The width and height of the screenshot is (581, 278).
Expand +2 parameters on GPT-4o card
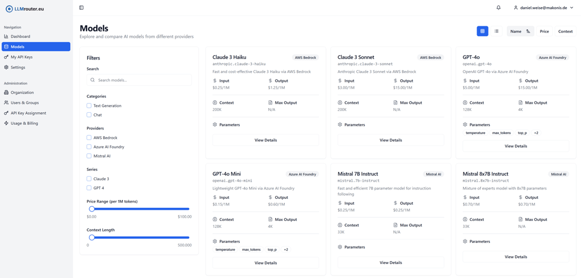536,133
